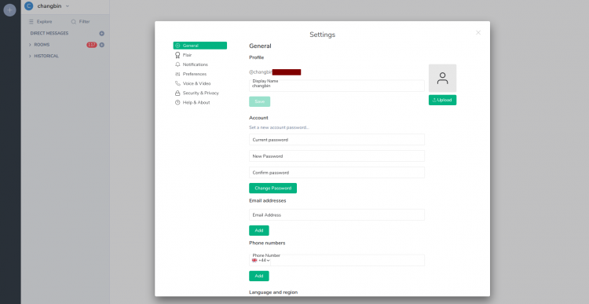The height and width of the screenshot is (304, 589).
Task: Focus the Current password field
Action: 337,139
